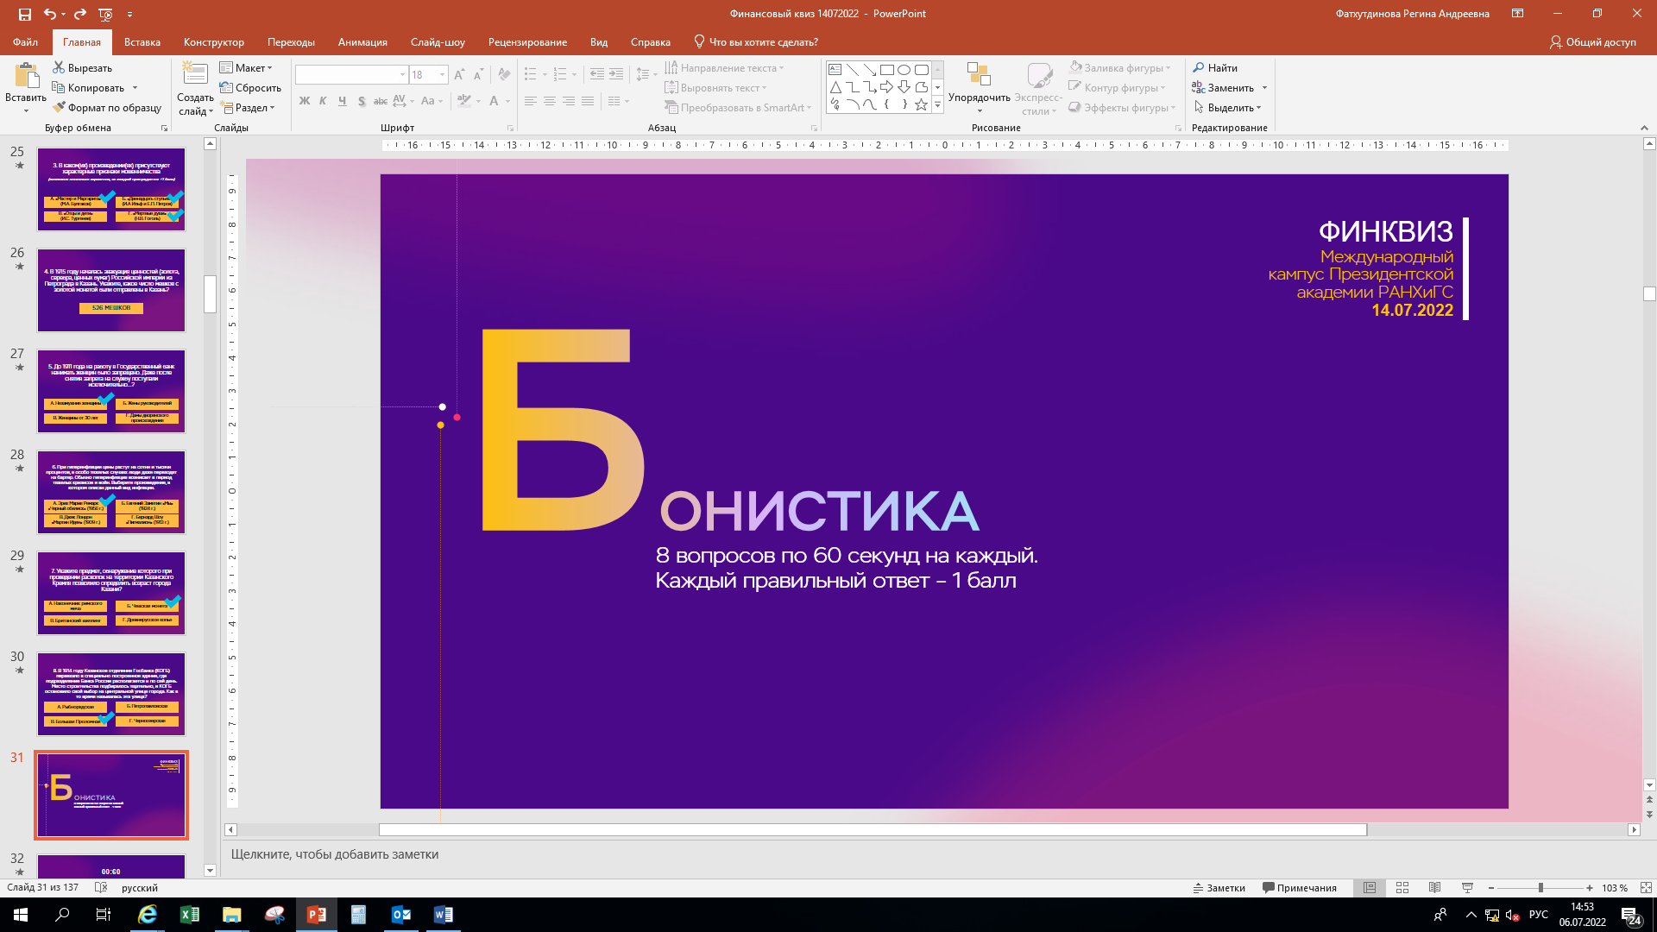
Task: Switch to Переходы tab
Action: 291,41
